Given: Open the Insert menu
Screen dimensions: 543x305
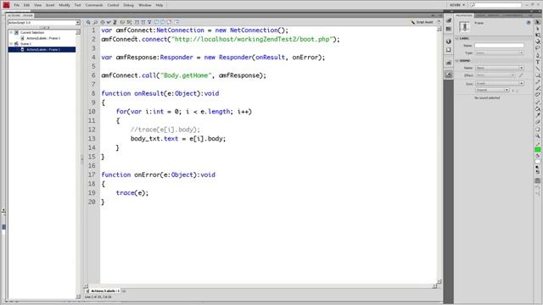Looking at the screenshot, I should [50, 5].
